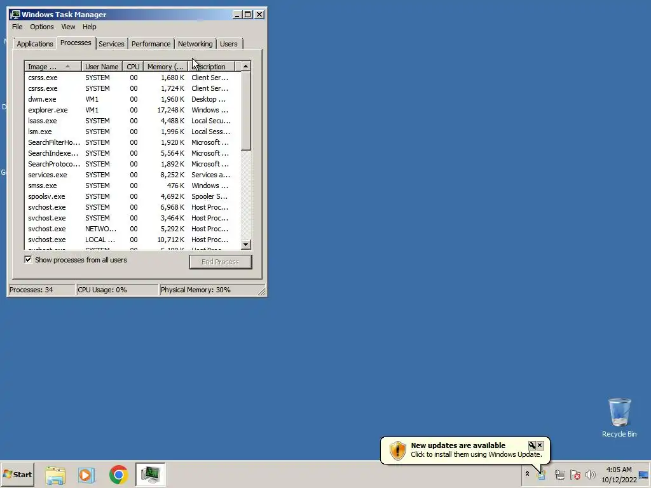Switch to the Performance tab
This screenshot has width=651, height=488.
point(151,44)
